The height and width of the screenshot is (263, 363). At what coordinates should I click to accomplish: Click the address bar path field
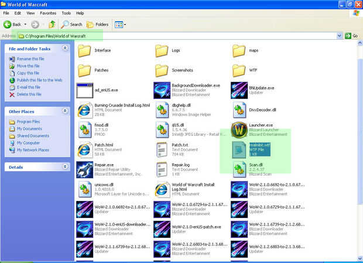[x=177, y=36]
